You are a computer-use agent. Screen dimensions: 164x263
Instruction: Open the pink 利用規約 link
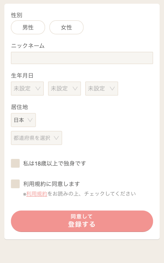[37, 194]
